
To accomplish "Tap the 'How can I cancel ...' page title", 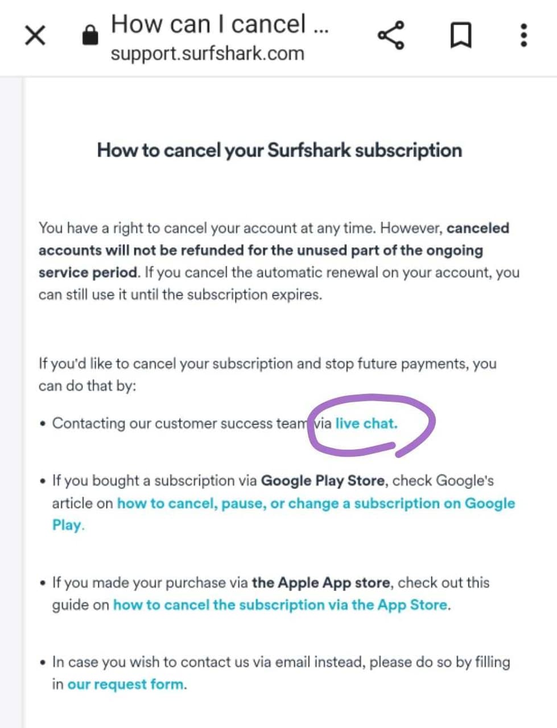I will (x=220, y=24).
